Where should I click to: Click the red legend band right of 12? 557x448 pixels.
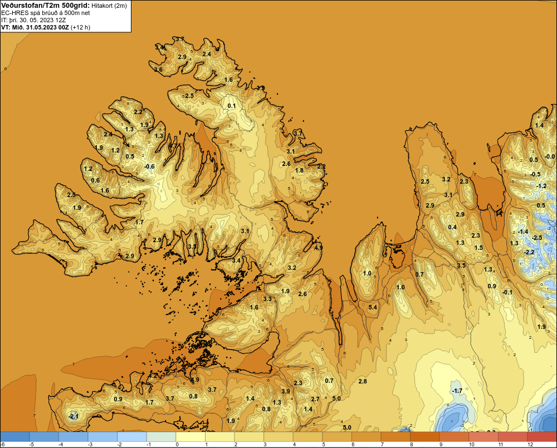coord(542,437)
